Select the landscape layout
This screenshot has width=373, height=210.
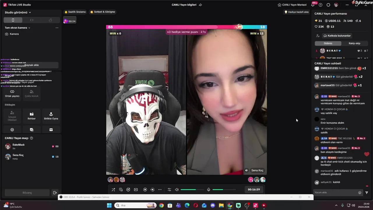31,20
